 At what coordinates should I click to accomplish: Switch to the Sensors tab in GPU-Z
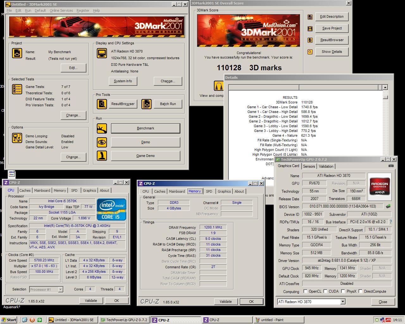click(x=309, y=166)
